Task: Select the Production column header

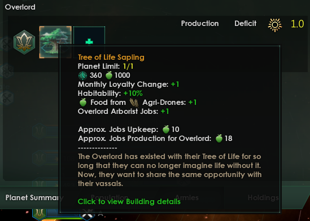Action: [200, 24]
